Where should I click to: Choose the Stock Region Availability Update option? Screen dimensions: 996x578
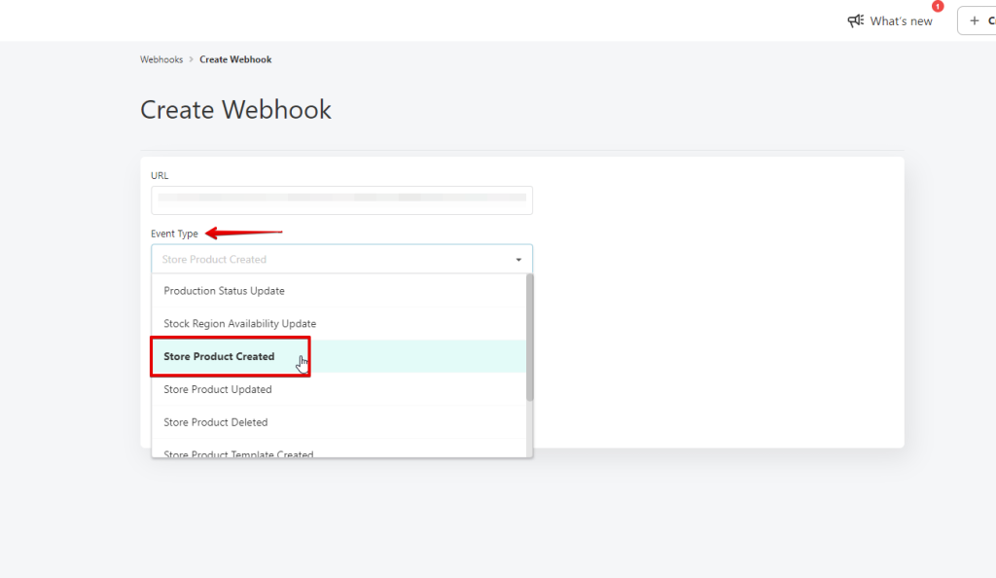239,324
